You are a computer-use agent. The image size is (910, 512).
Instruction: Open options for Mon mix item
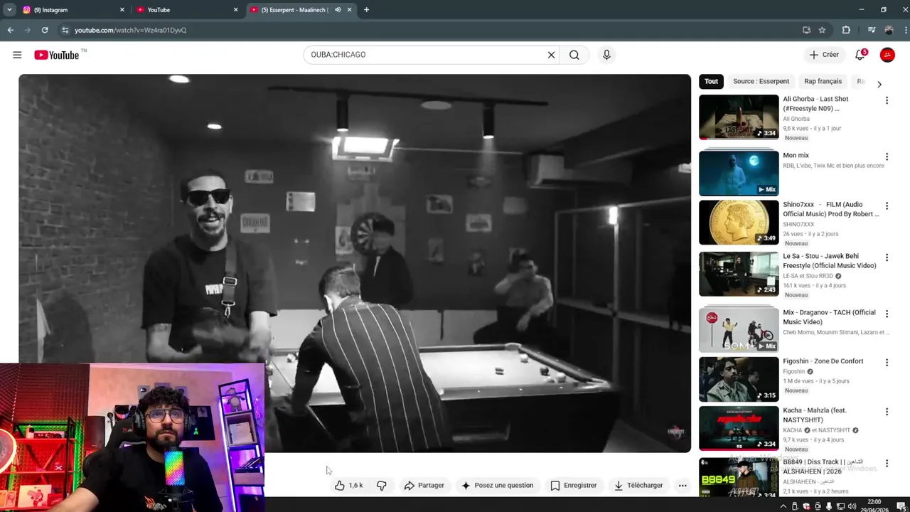pos(887,156)
